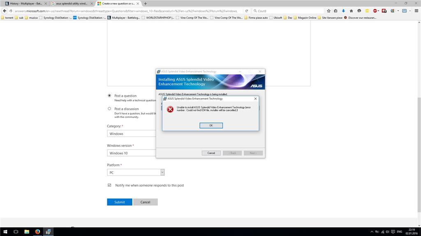This screenshot has height=236, width=421.
Task: Go to home page via house icon
Action: point(351,11)
